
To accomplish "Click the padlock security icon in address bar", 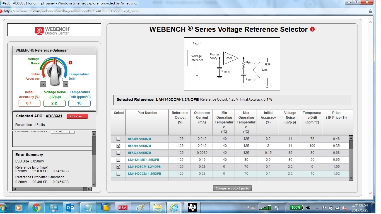I will (x=370, y=11).
